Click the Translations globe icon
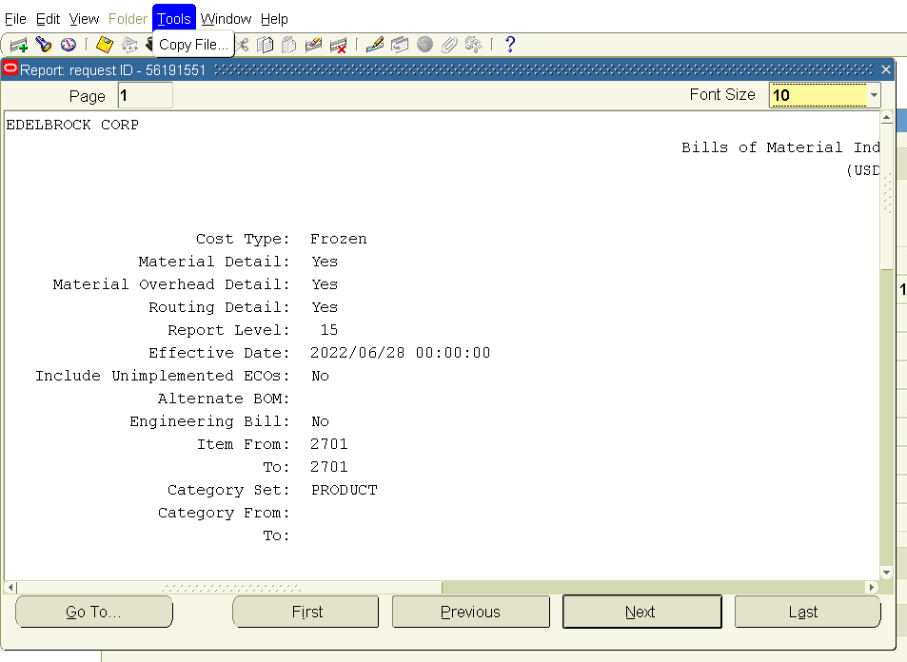 point(424,45)
